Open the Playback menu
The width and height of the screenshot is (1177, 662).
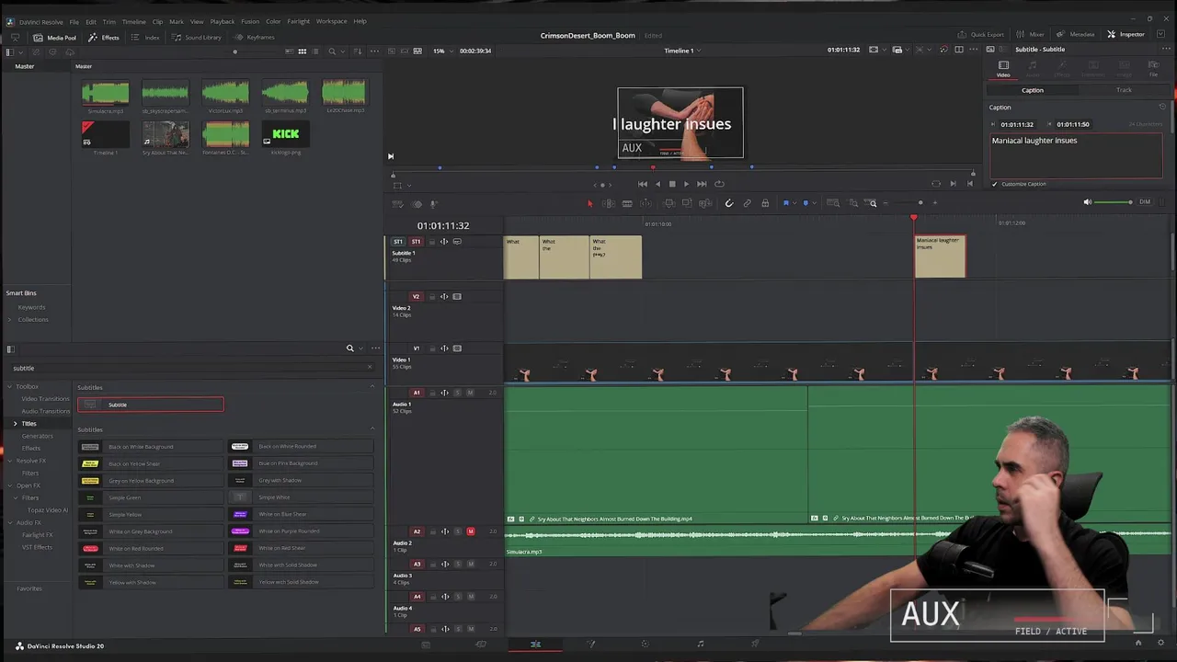click(222, 21)
